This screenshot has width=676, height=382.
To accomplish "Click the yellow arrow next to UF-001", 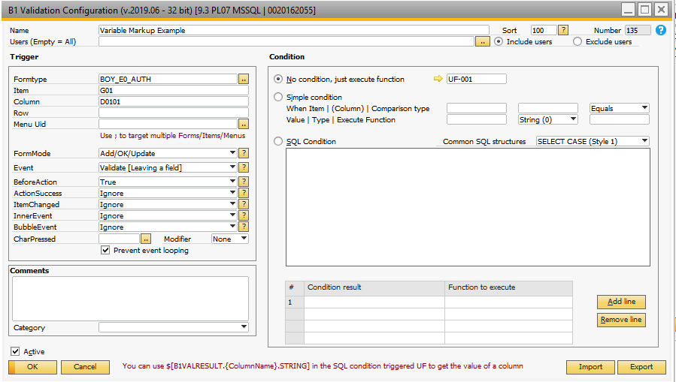I will point(438,79).
